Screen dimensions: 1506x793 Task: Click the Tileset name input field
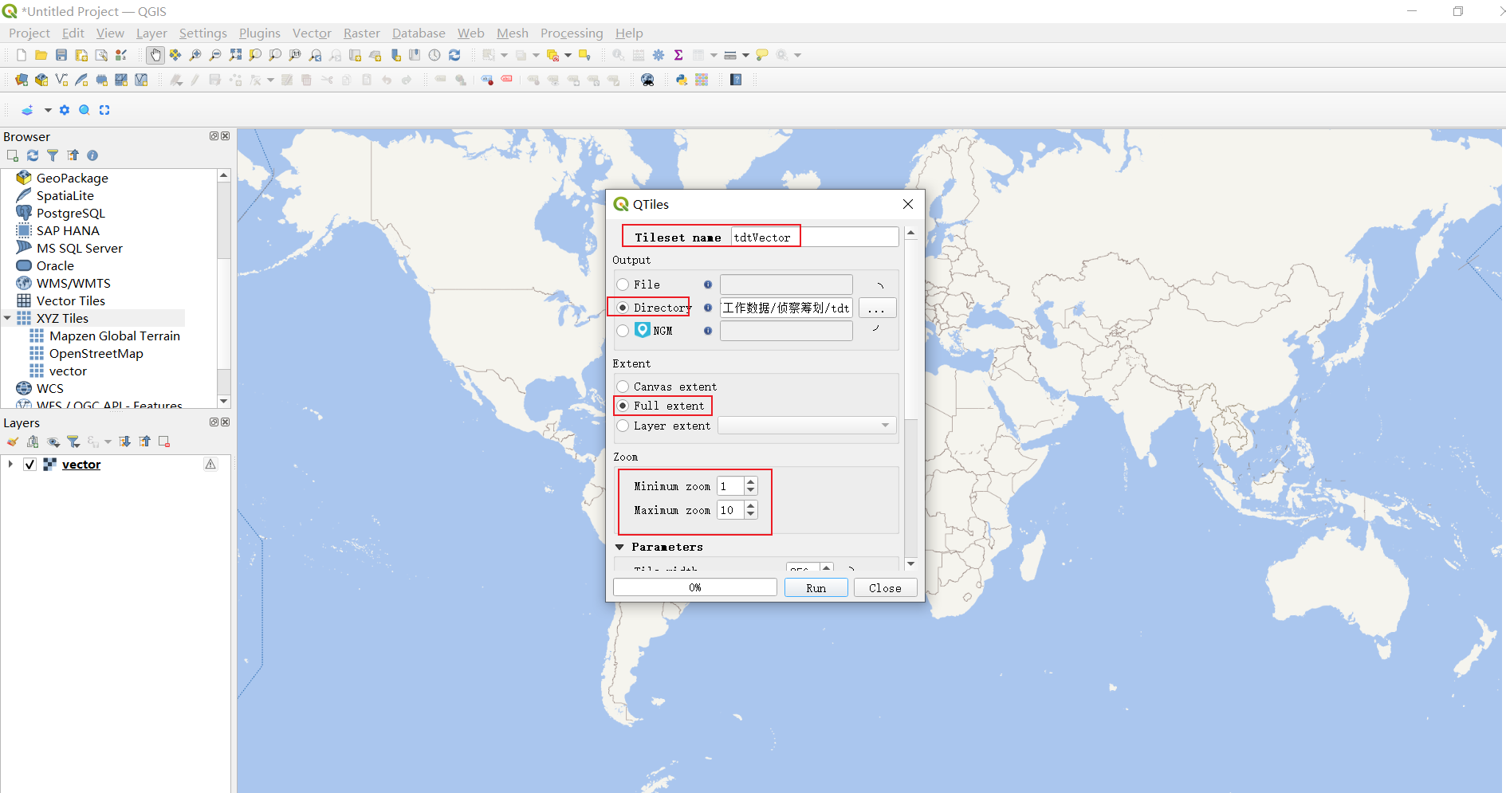click(815, 237)
